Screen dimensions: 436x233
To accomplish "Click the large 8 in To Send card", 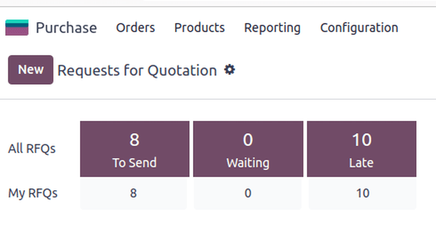I will [x=135, y=140].
